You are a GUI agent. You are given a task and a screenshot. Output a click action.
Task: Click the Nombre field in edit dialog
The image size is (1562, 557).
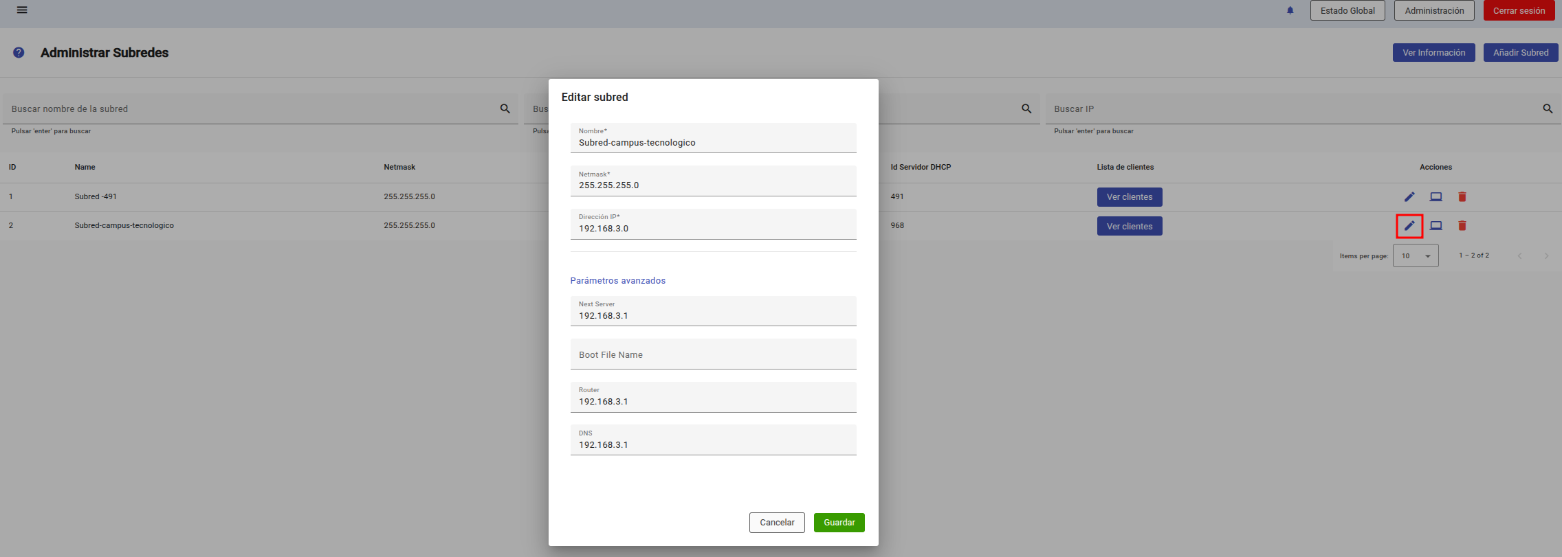[713, 142]
